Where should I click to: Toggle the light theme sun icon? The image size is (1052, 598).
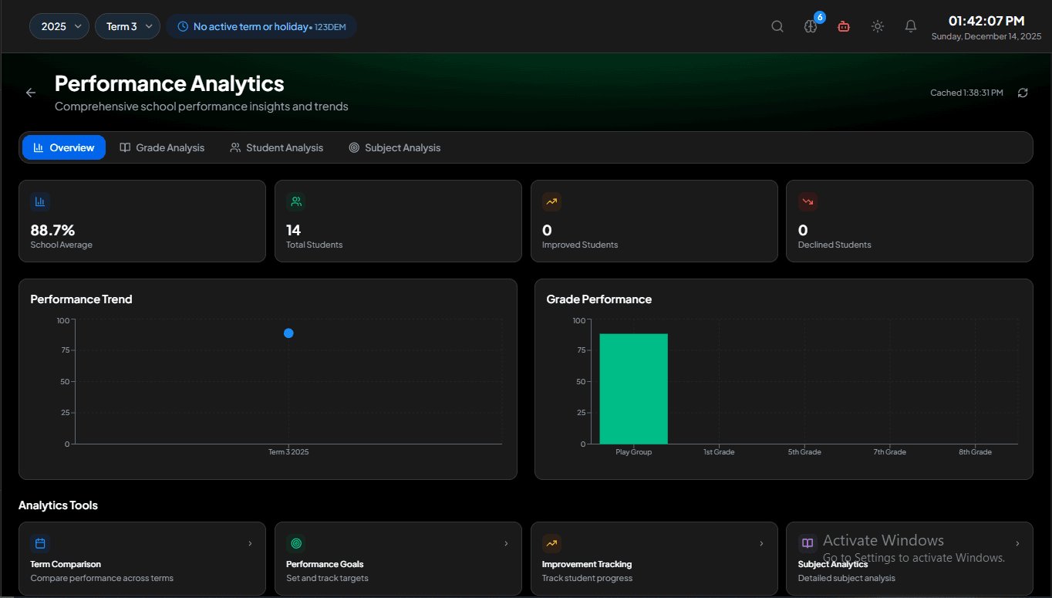[878, 25]
